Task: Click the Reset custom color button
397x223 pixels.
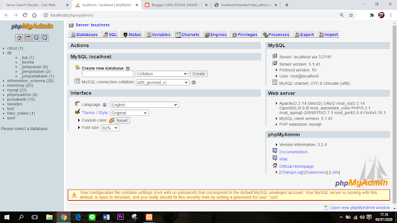Action: click(122, 121)
